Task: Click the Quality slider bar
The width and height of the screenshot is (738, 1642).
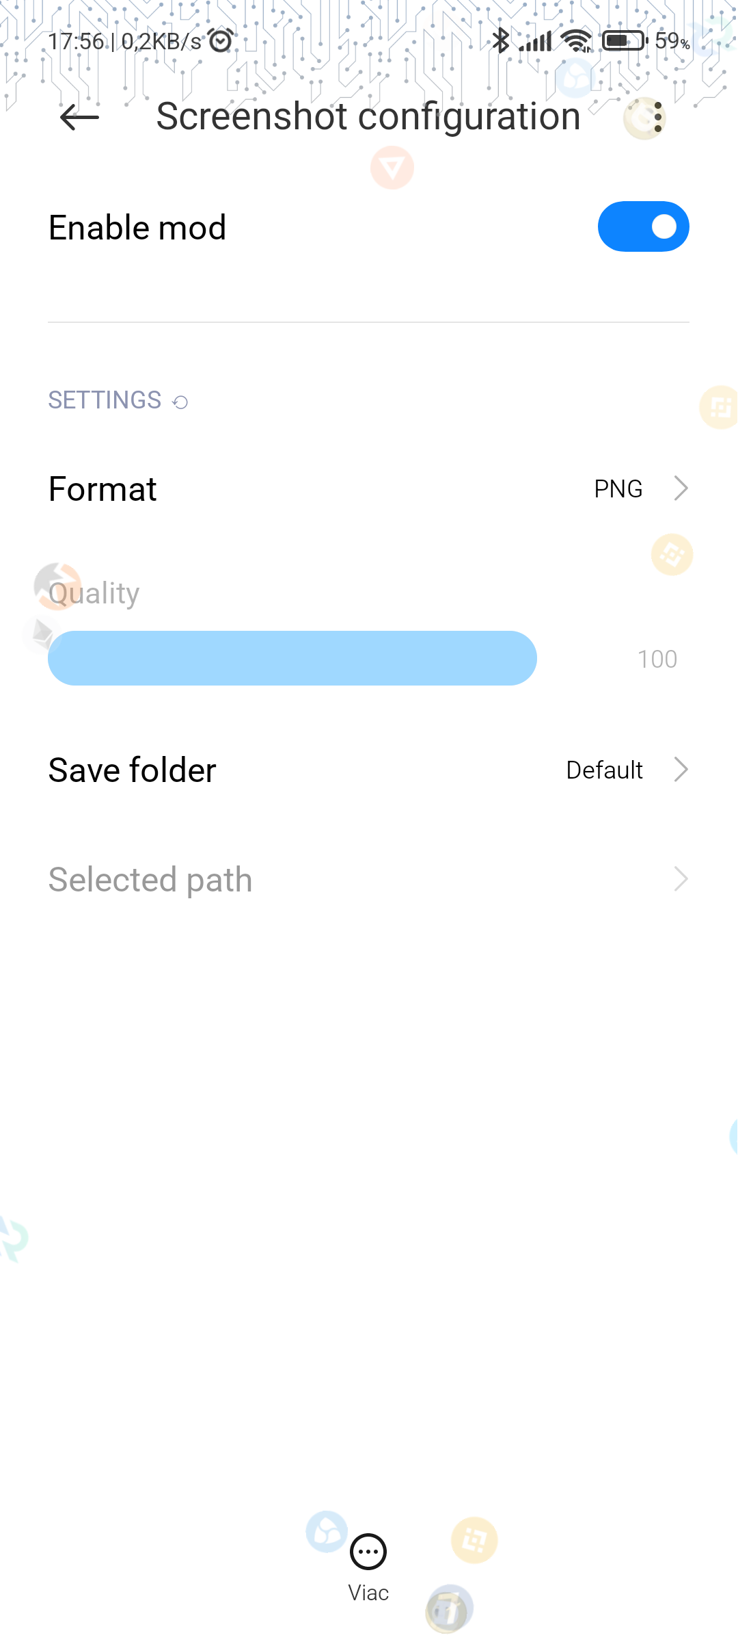Action: pyautogui.click(x=292, y=658)
